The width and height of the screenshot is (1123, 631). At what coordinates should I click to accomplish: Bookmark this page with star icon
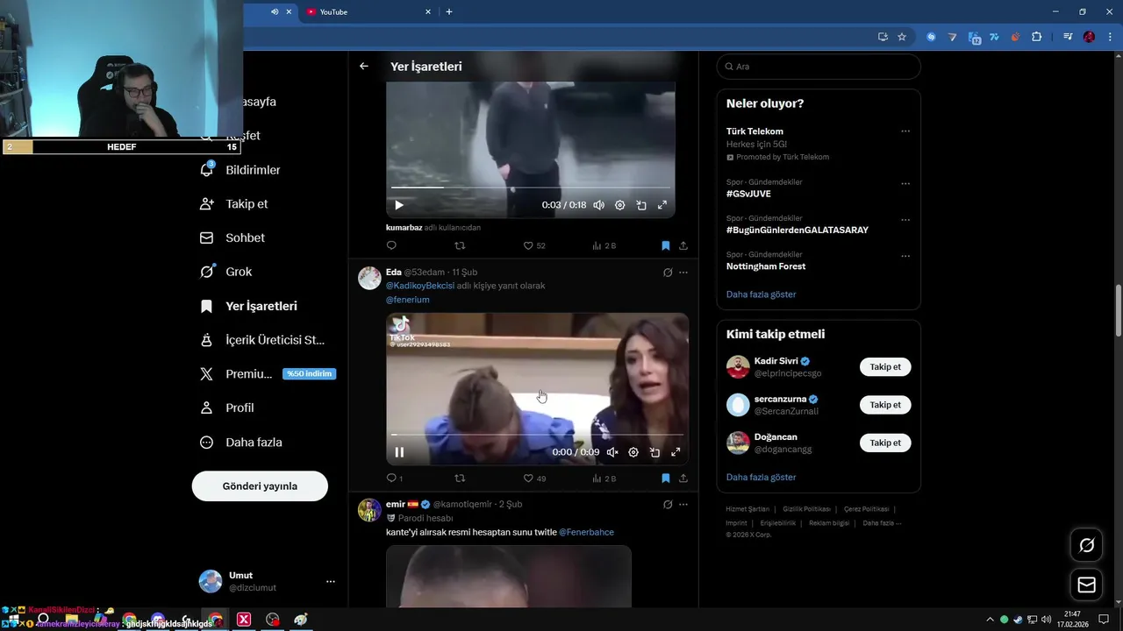902,37
